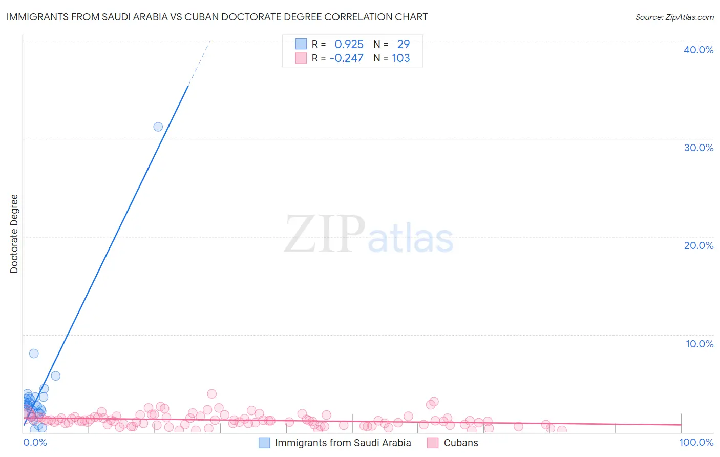Pick the blue data point near 6%

(56, 376)
